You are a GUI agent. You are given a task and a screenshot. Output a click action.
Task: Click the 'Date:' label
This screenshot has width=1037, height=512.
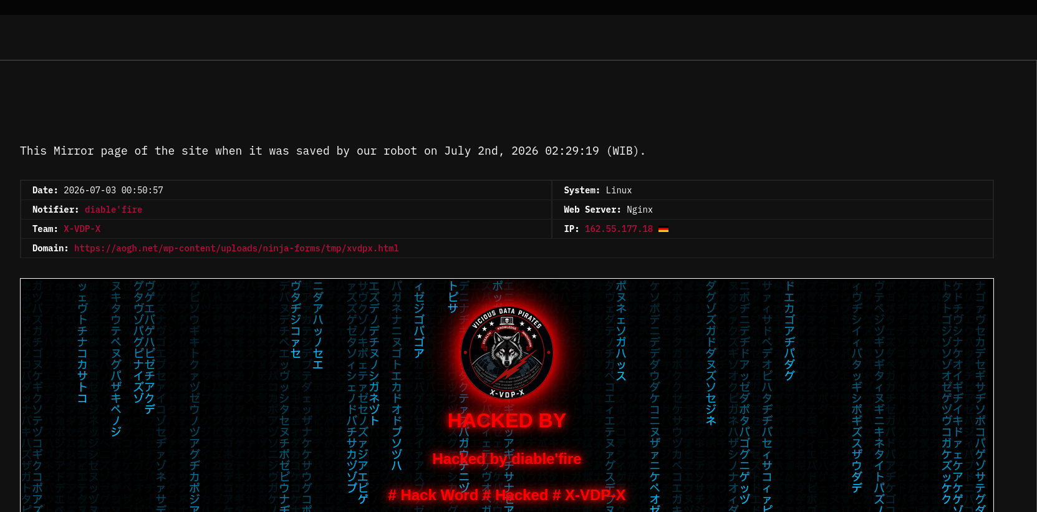click(46, 190)
